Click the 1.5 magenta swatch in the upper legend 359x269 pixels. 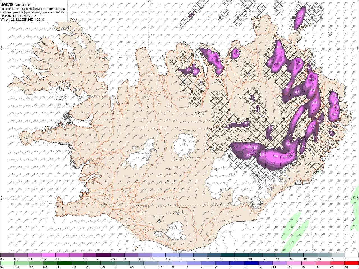pyautogui.click(x=90, y=255)
